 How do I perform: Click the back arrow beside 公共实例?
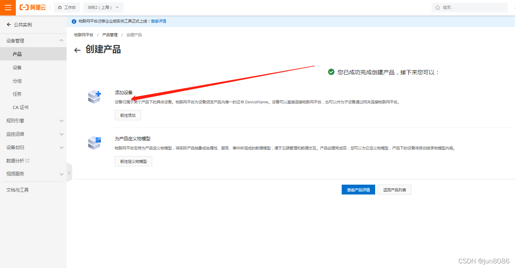(x=8, y=24)
